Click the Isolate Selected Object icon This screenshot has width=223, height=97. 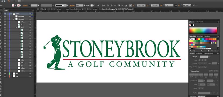[x=193, y=5]
